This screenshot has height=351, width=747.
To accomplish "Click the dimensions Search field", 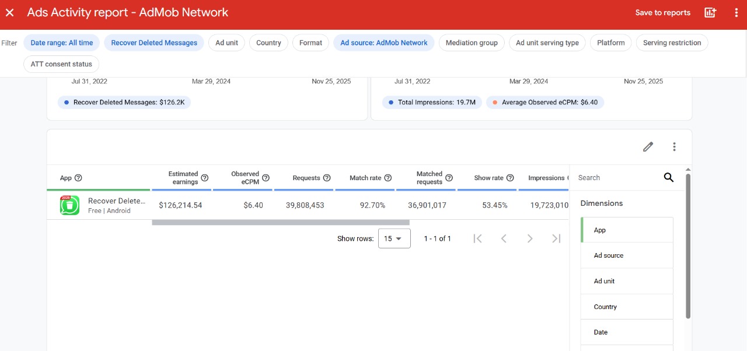I will (x=619, y=178).
